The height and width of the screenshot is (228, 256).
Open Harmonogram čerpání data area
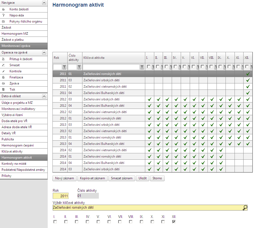24,145
